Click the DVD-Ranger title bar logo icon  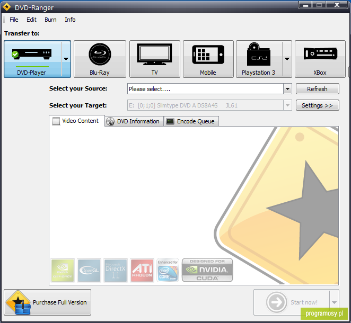[7, 7]
